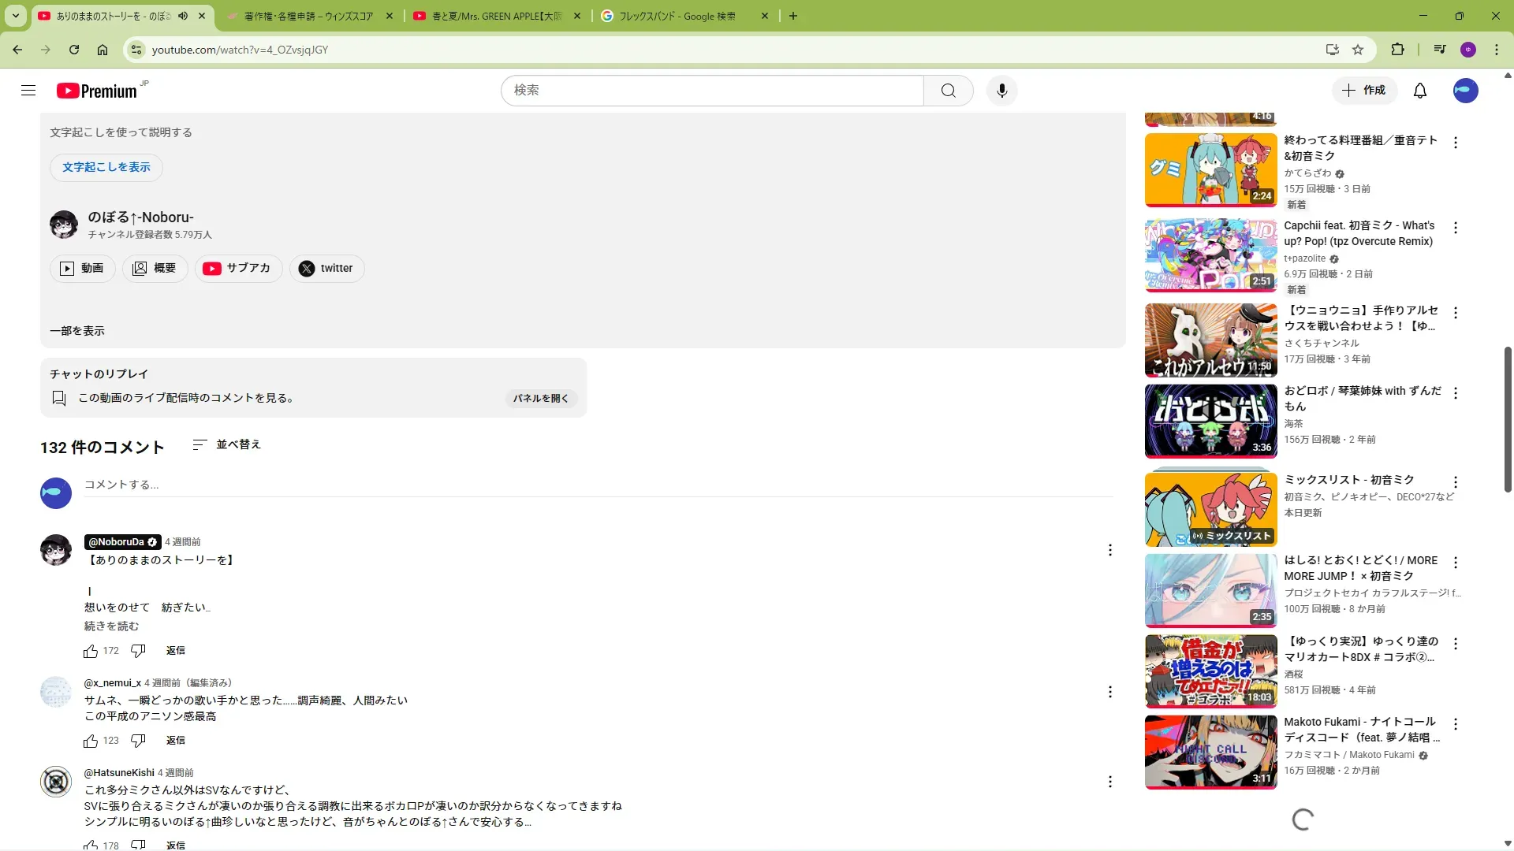Collapse the description with 一部を表示
This screenshot has height=851, width=1514.
coord(77,331)
